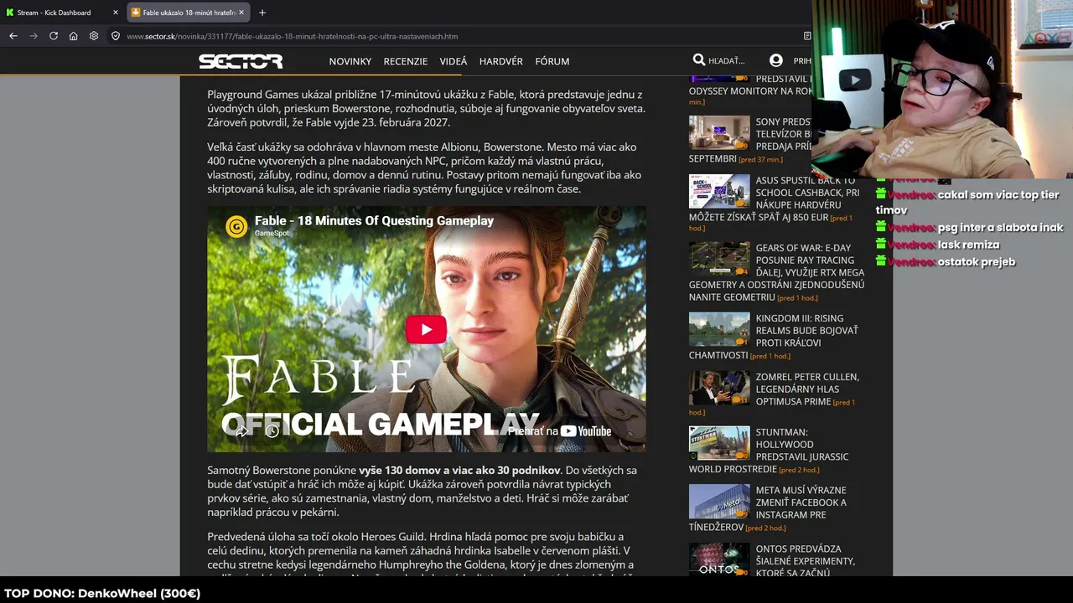Open a new browser tab
Screen dimensions: 1073x603
(x=262, y=13)
